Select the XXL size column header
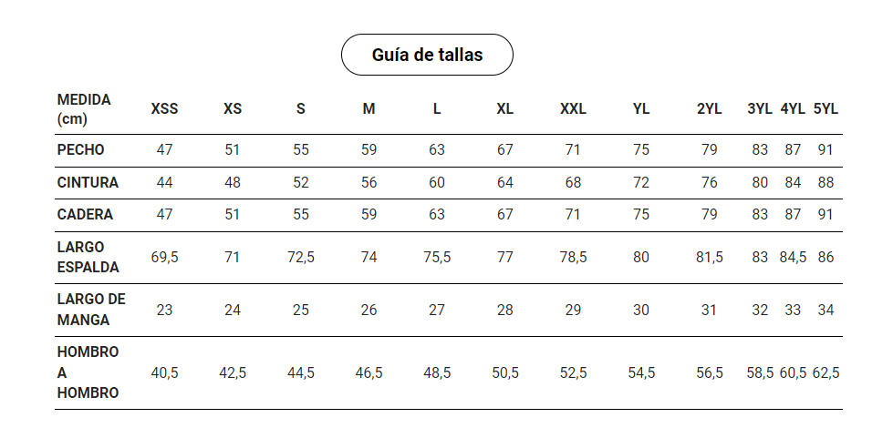Screen dimensions: 893x428 point(573,109)
